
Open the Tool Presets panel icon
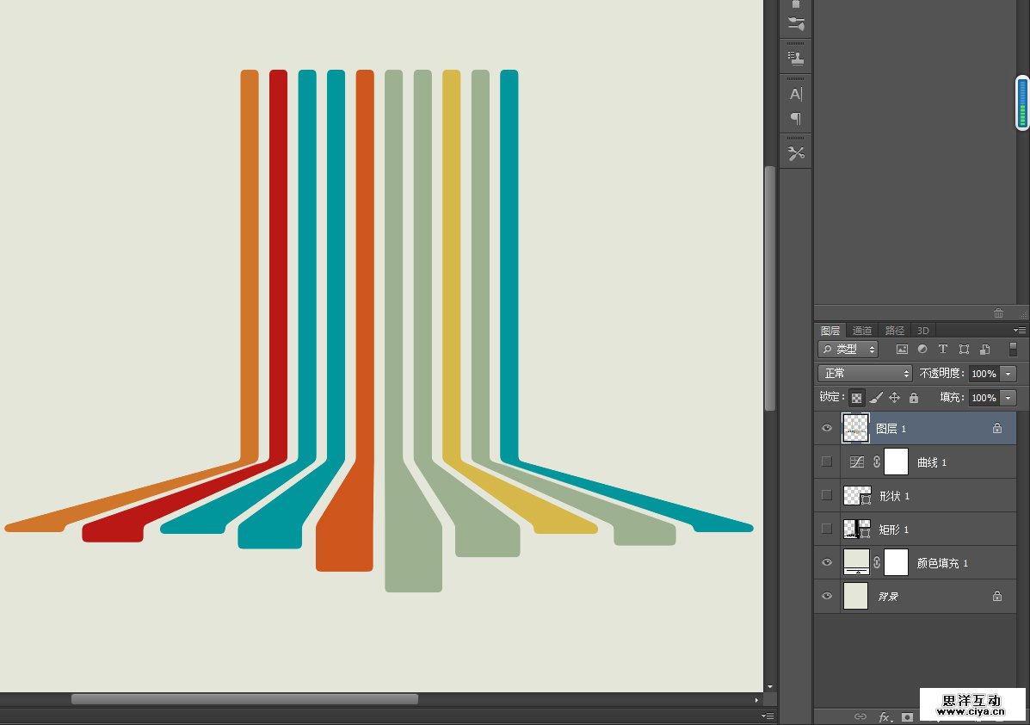[x=796, y=153]
